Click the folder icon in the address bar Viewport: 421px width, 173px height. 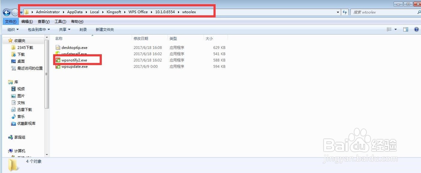27,12
